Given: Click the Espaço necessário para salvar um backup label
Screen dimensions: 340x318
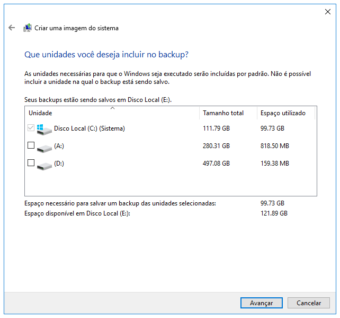Looking at the screenshot, I should (120, 203).
